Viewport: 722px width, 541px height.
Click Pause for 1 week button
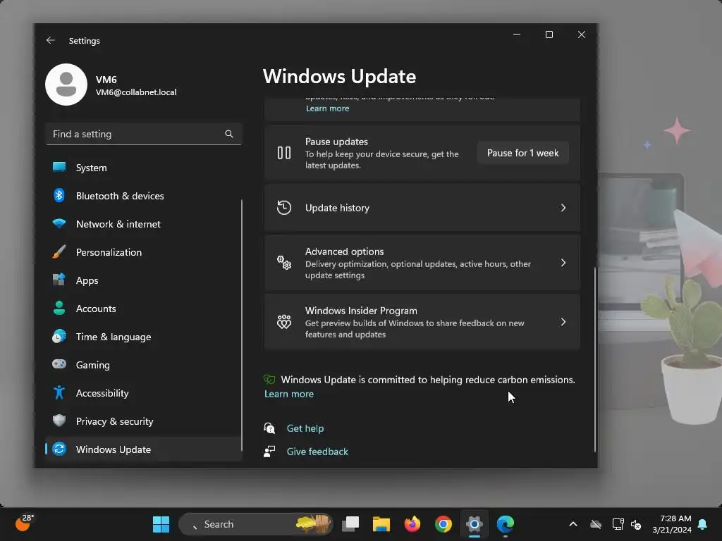coord(522,153)
